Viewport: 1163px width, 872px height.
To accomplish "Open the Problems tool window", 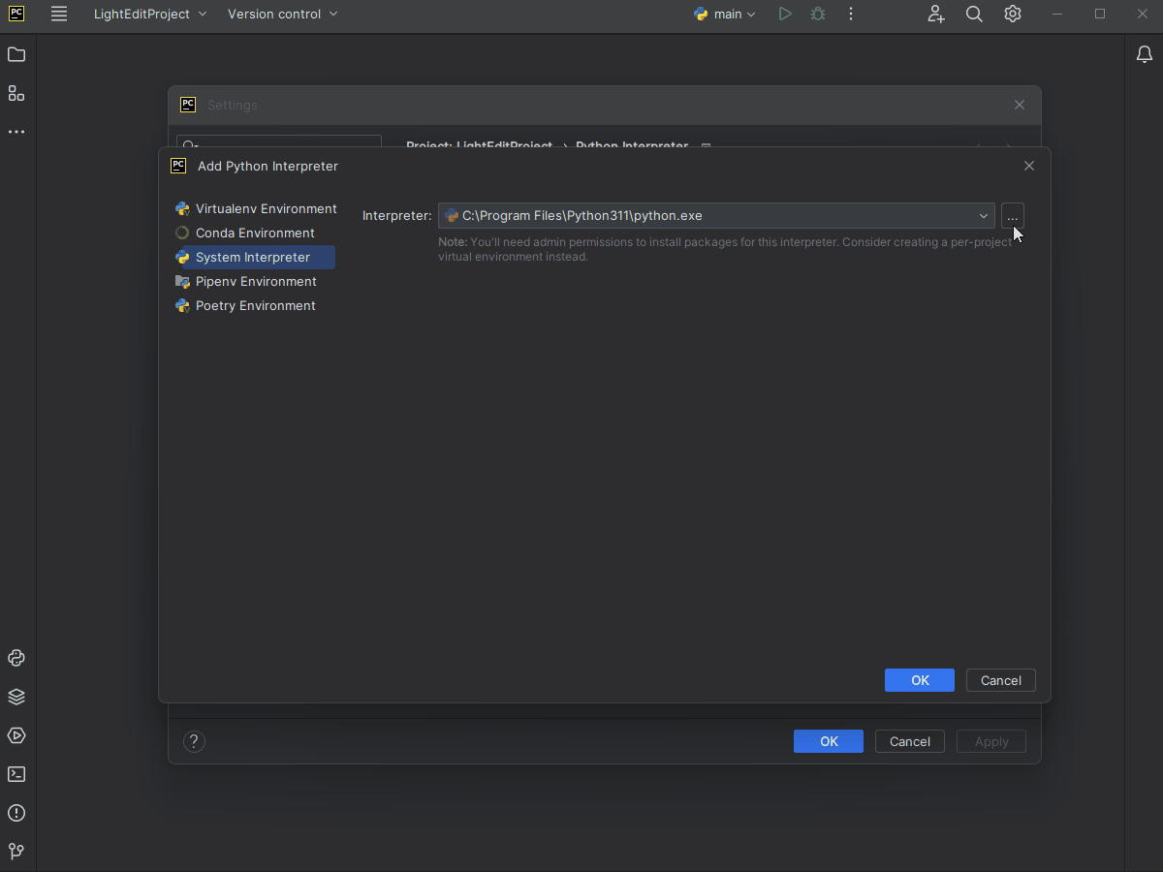I will (x=16, y=813).
